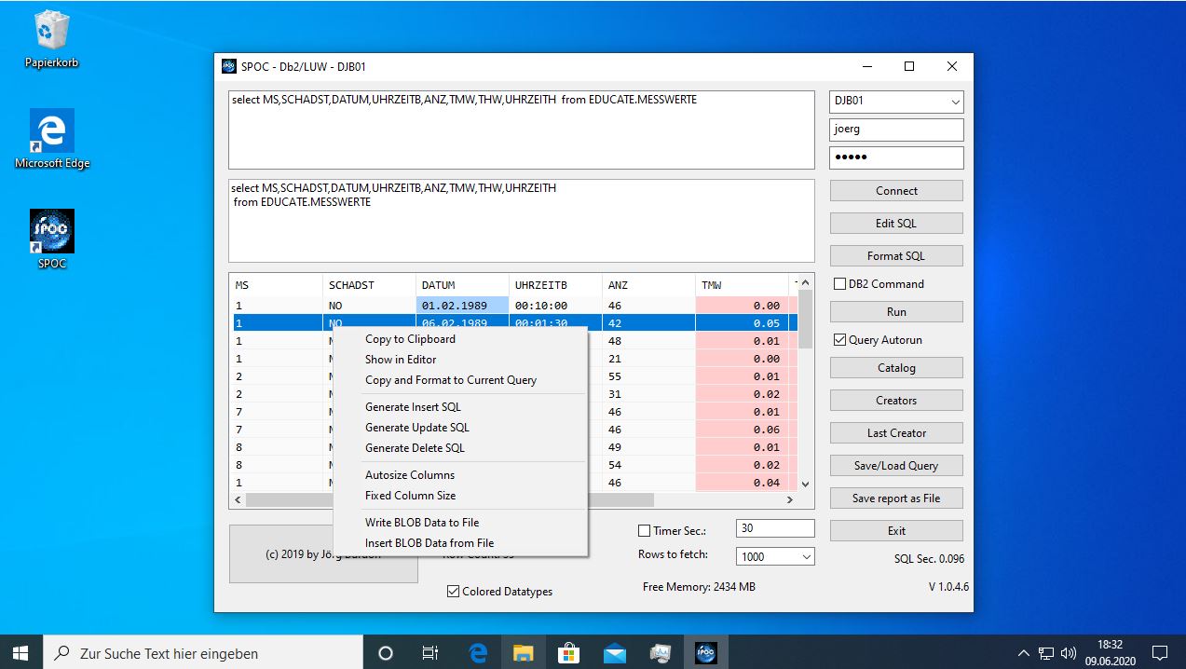Open the Microsoft Store from the taskbar
This screenshot has height=669, width=1186.
568,652
